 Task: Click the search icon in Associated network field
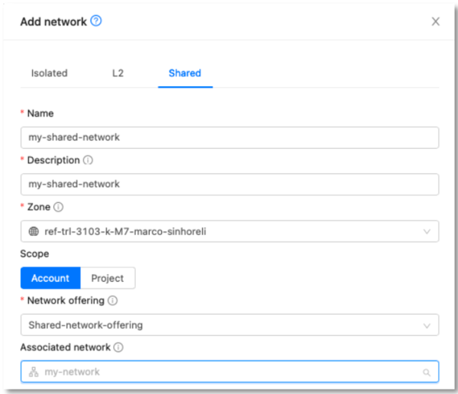[427, 373]
